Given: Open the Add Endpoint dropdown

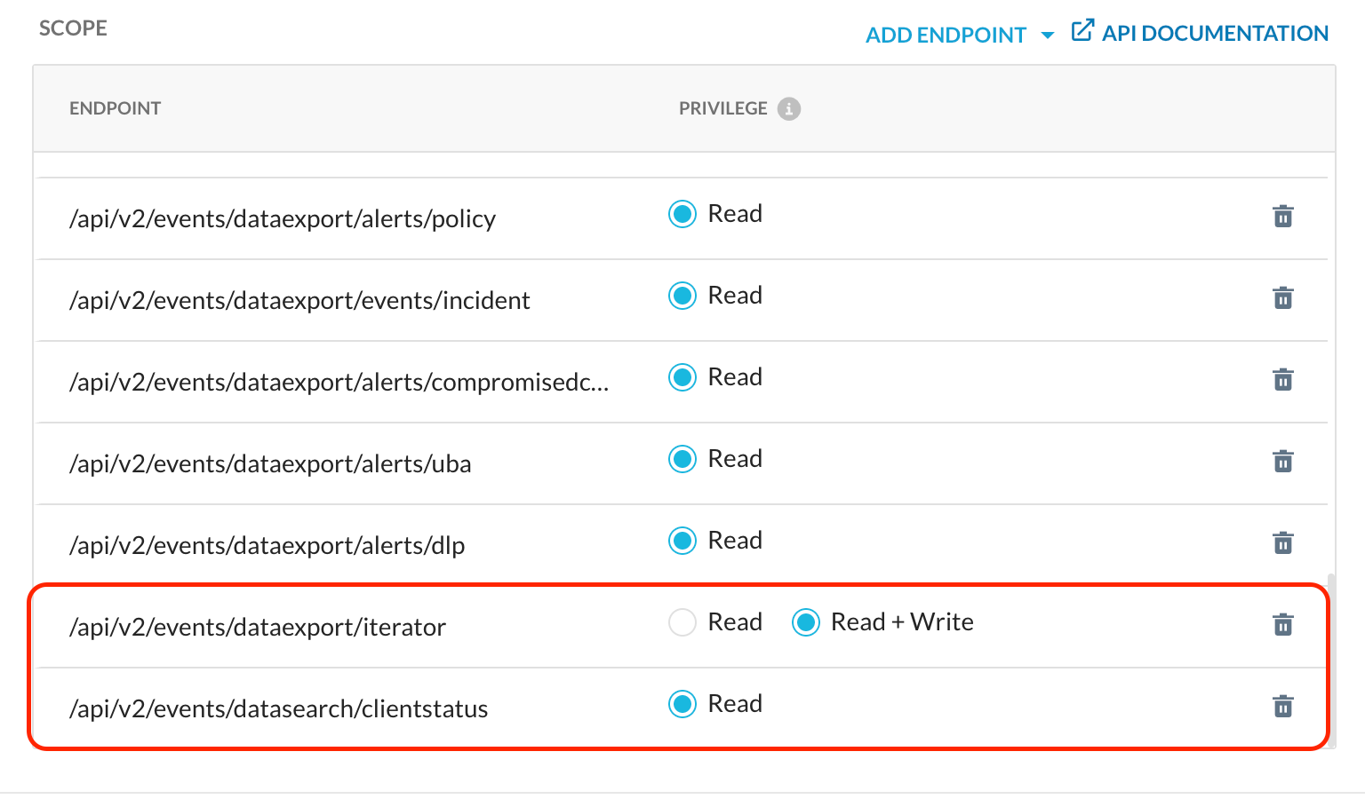Looking at the screenshot, I should click(946, 35).
